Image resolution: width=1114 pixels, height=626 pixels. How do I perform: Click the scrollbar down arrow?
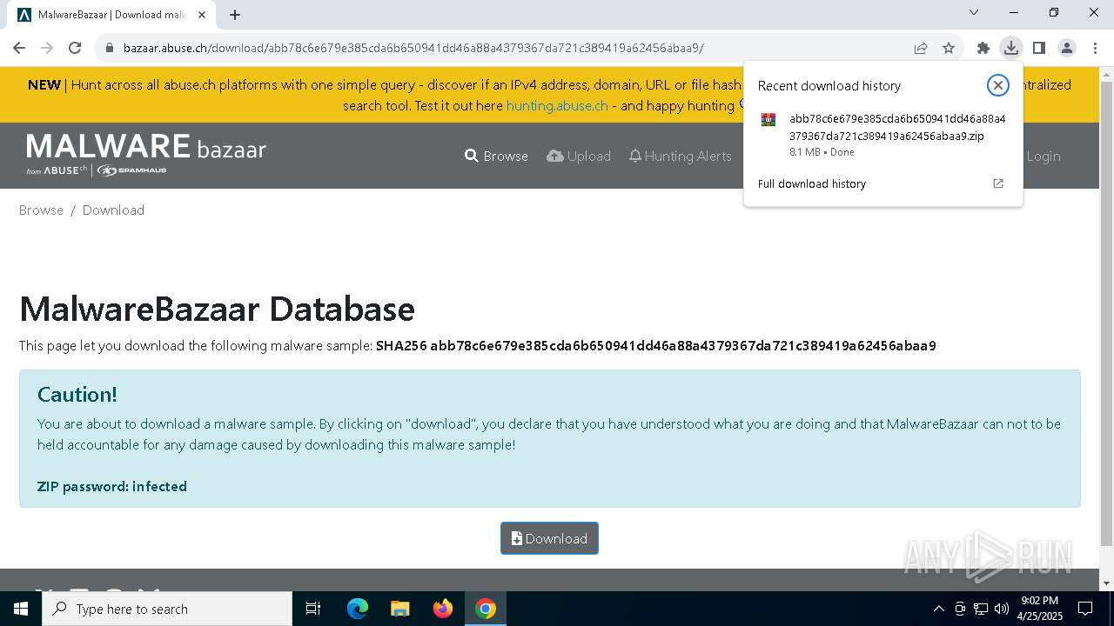pyautogui.click(x=1106, y=583)
